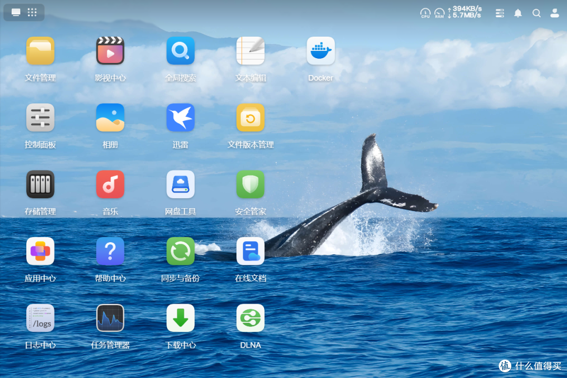Open the 文本编辑 text editor
Screen dimensions: 567x378
click(x=250, y=50)
